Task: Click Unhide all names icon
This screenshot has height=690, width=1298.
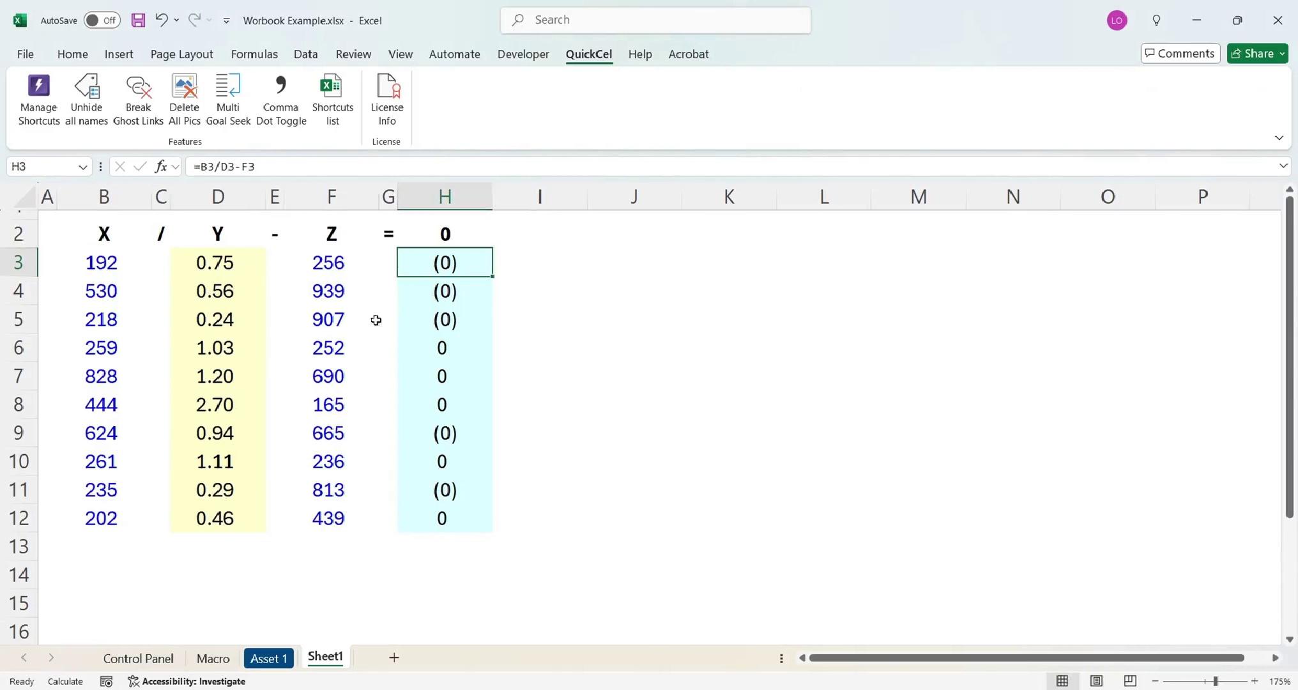Action: pyautogui.click(x=86, y=99)
